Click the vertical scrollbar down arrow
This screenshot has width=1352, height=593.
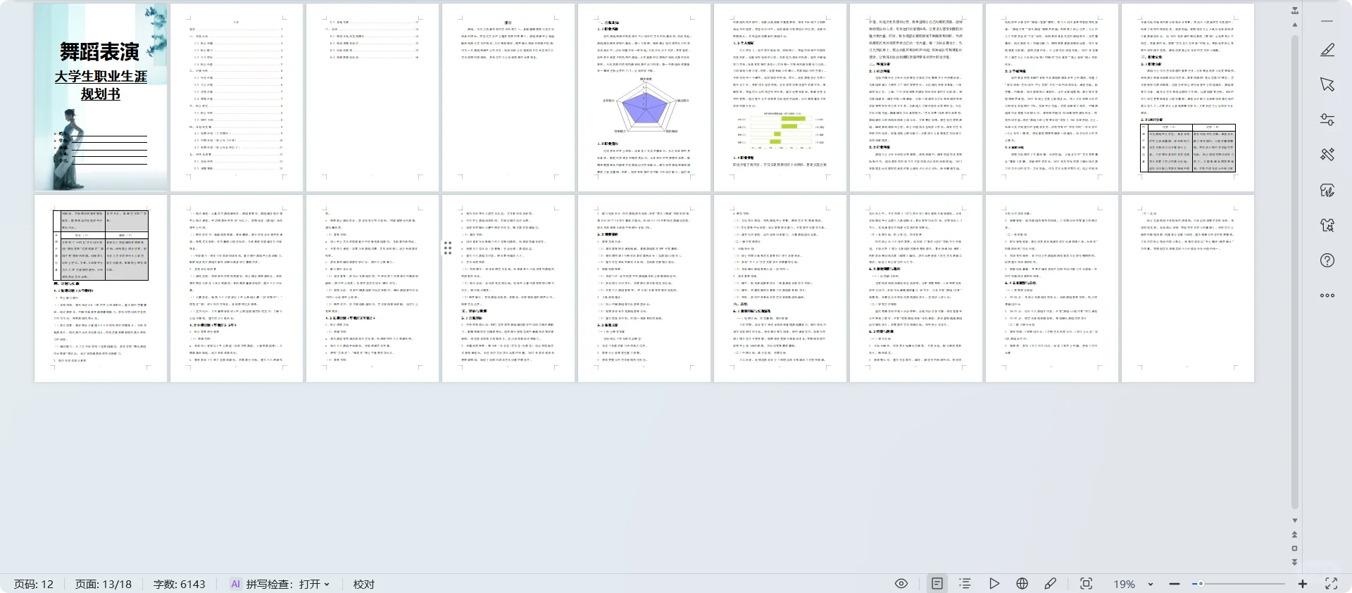point(1295,521)
